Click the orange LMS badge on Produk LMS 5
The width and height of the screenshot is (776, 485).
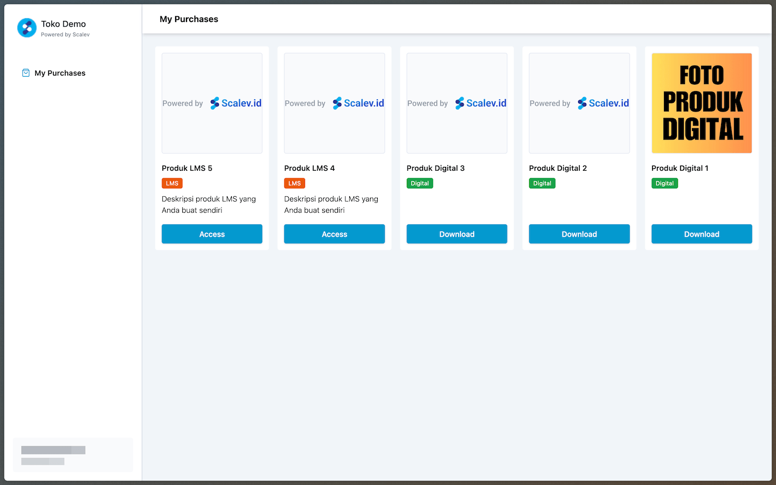coord(172,183)
